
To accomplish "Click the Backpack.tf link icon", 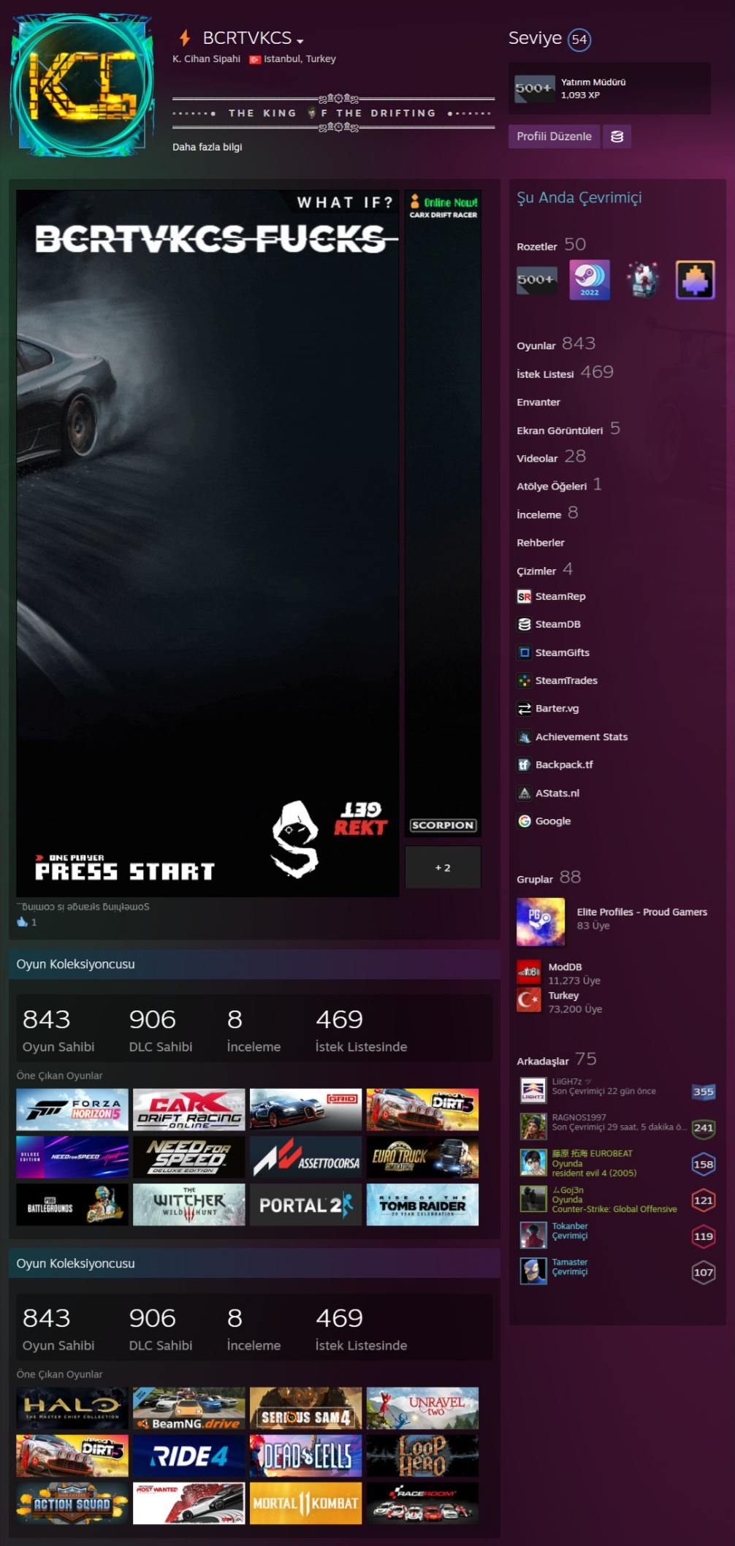I will point(524,765).
